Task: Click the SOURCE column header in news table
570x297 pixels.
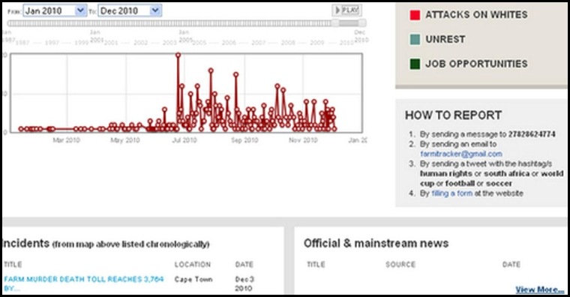Action: point(400,264)
